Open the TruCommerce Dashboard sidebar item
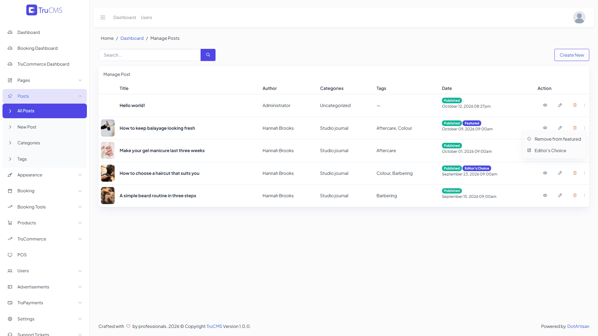This screenshot has height=336, width=598. [45, 64]
